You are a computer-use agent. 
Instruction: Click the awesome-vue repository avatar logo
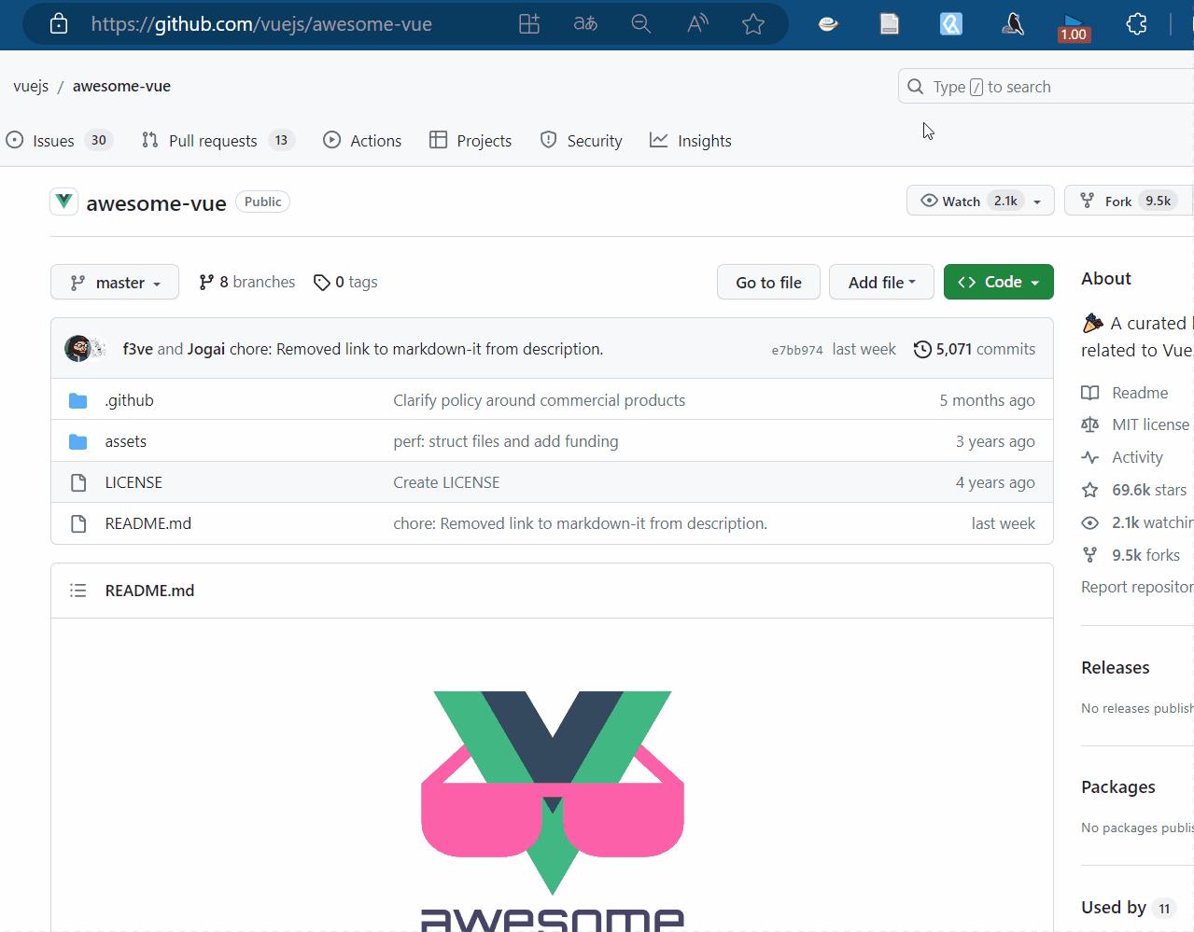pyautogui.click(x=63, y=202)
